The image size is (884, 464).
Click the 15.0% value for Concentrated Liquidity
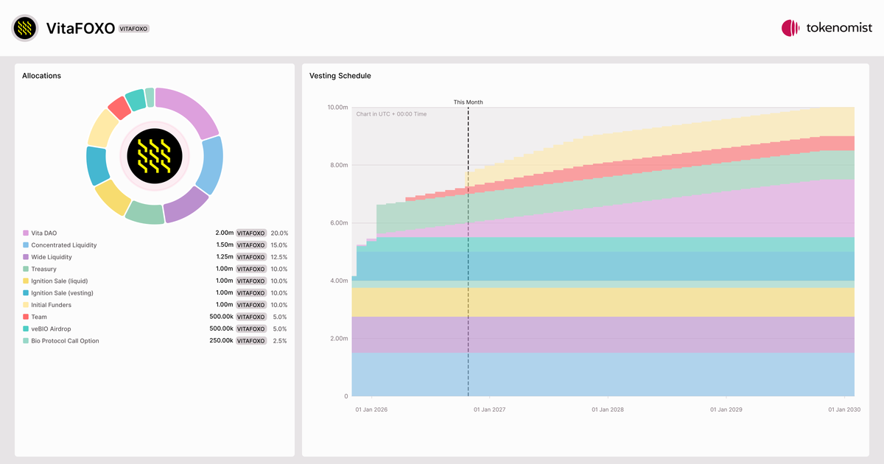279,245
